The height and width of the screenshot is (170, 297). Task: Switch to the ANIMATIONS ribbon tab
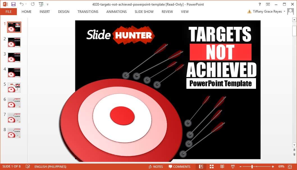116,12
